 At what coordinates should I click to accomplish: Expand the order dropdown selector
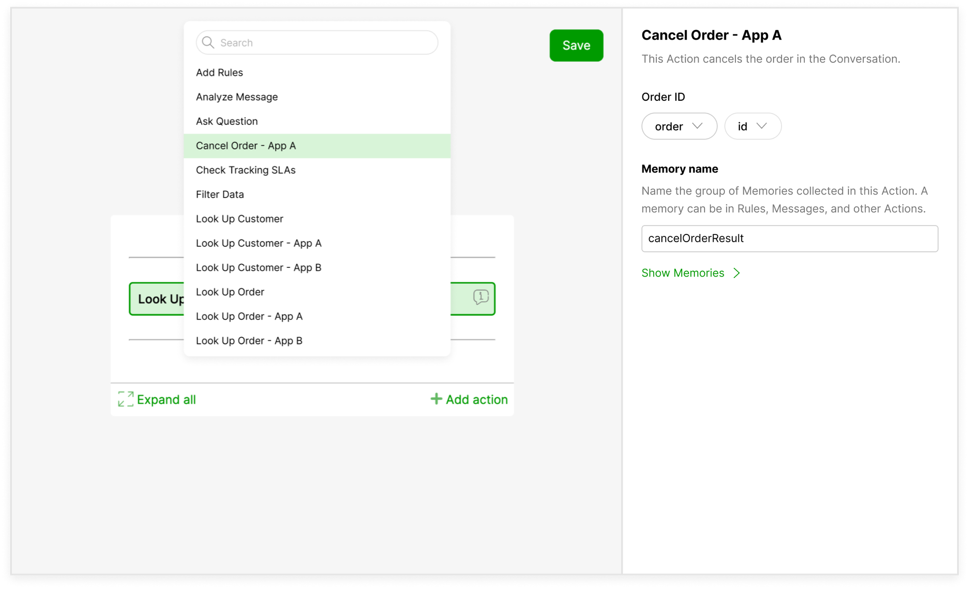tap(679, 125)
